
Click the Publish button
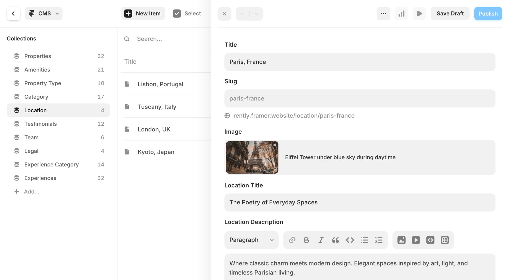click(488, 13)
